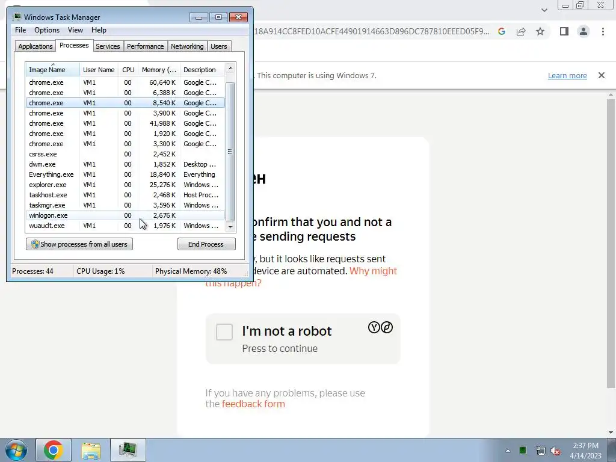Image resolution: width=616 pixels, height=462 pixels.
Task: Switch to the Networking tab
Action: 187,46
